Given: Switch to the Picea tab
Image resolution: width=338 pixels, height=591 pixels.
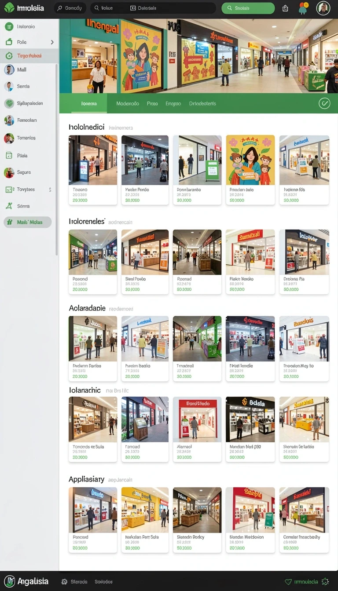Looking at the screenshot, I should pos(152,104).
